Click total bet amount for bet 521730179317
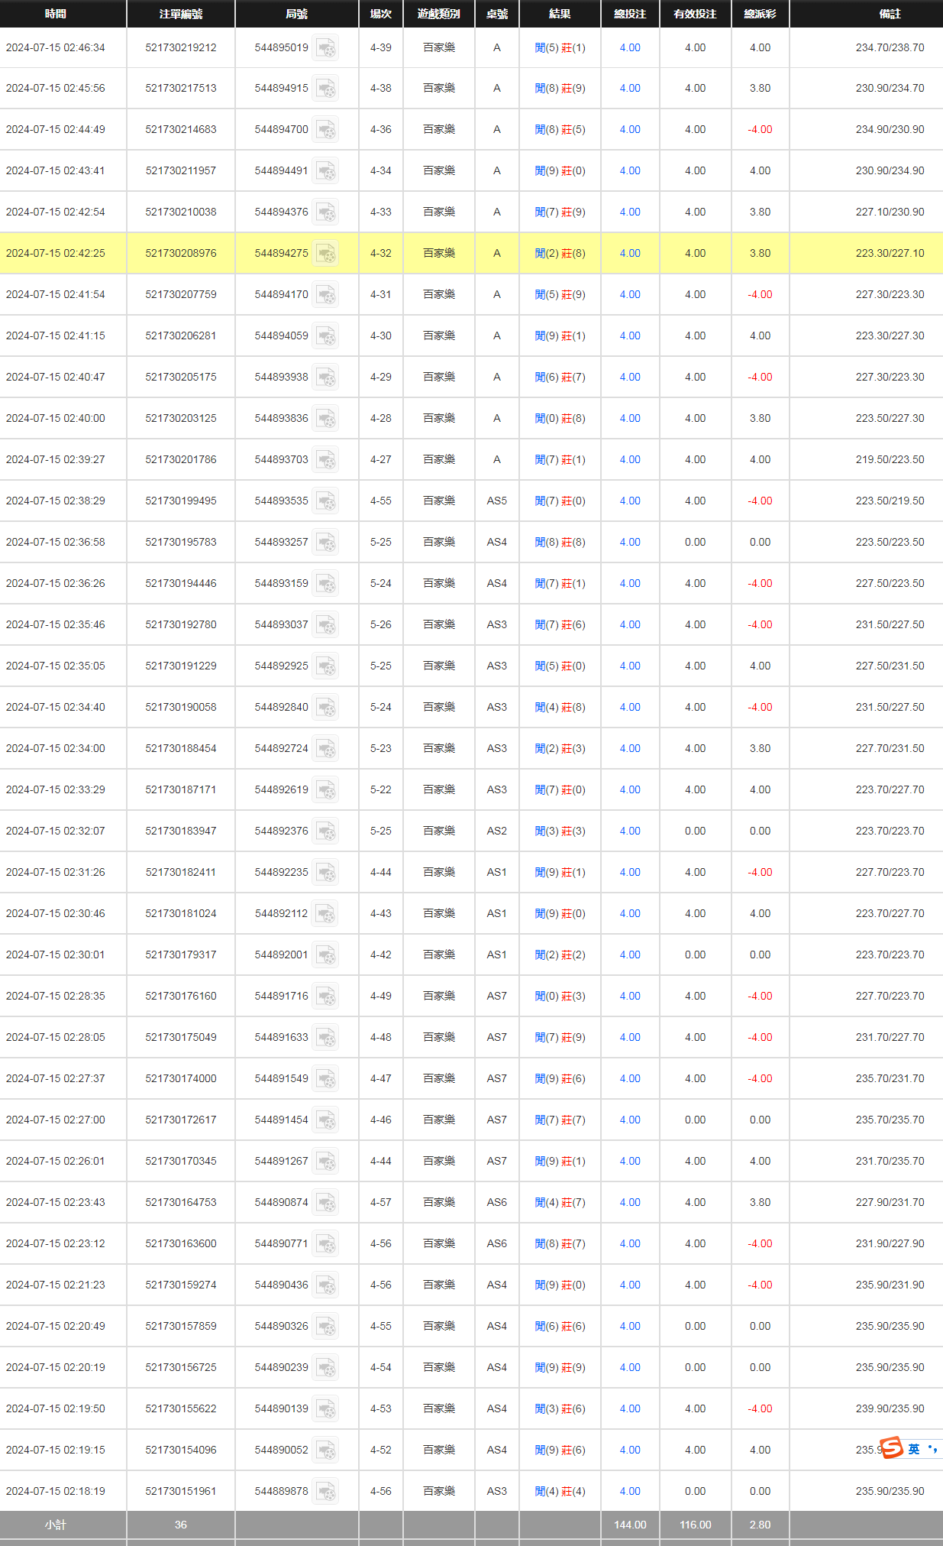This screenshot has width=943, height=1546. (630, 955)
